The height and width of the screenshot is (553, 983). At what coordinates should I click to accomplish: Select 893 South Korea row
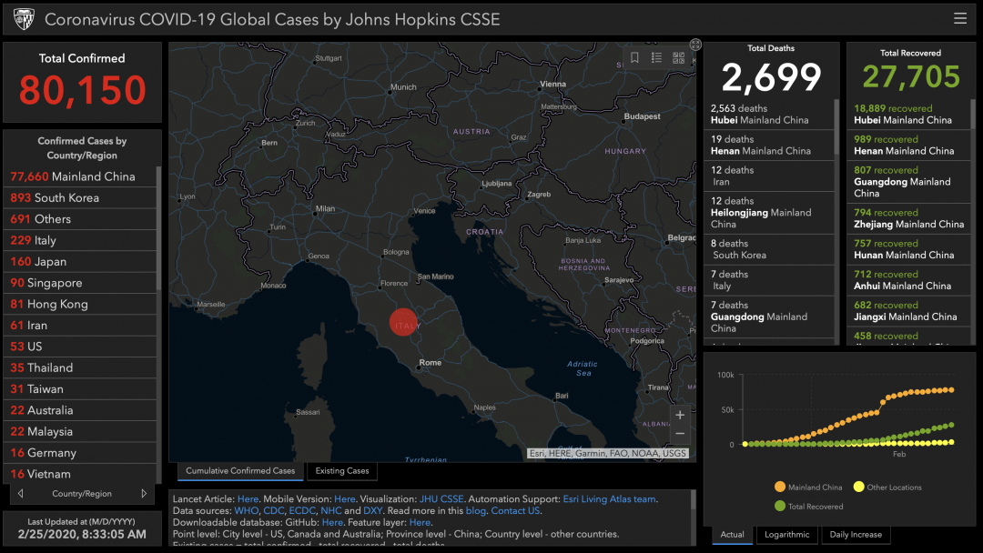(x=79, y=198)
